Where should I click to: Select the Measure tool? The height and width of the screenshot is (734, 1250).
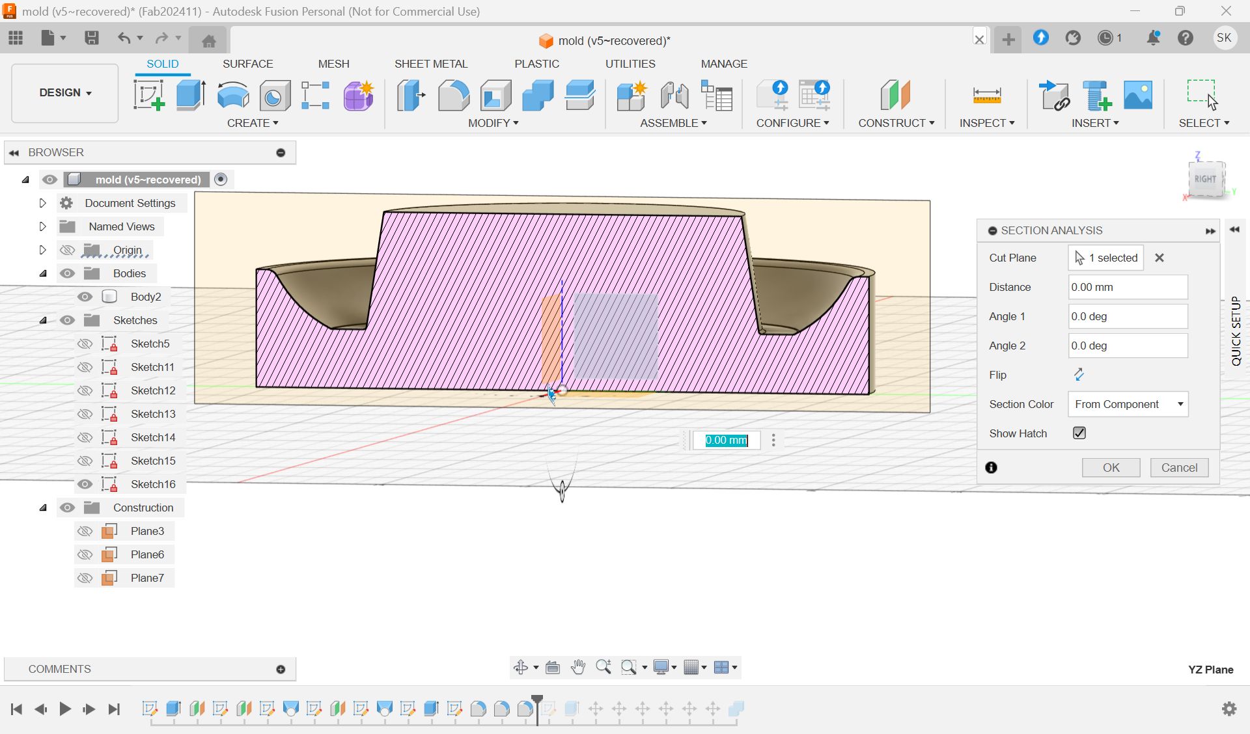[986, 95]
